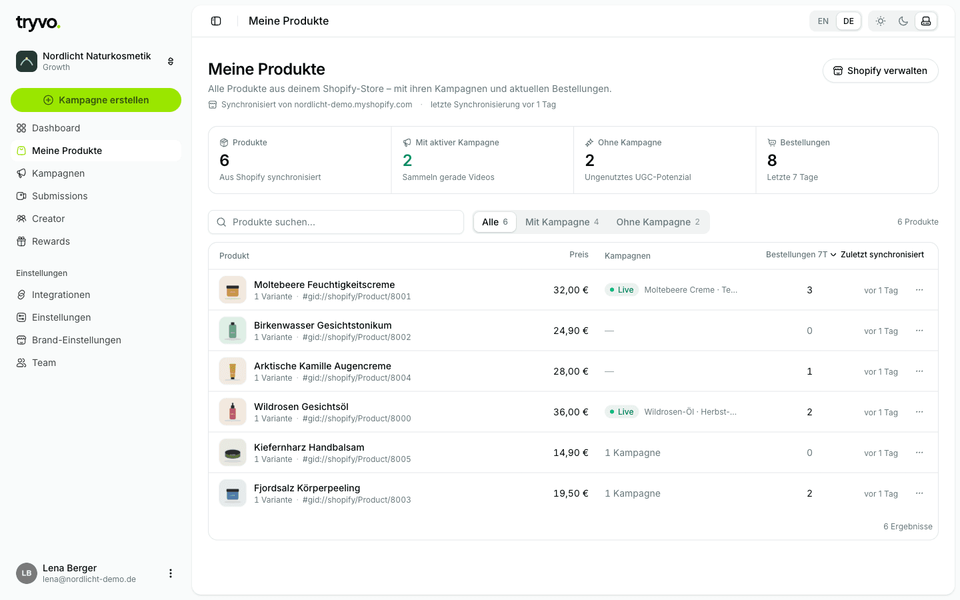Open row actions for Birkenwasser Gesichtstonikum
The width and height of the screenshot is (960, 600).
tap(919, 331)
